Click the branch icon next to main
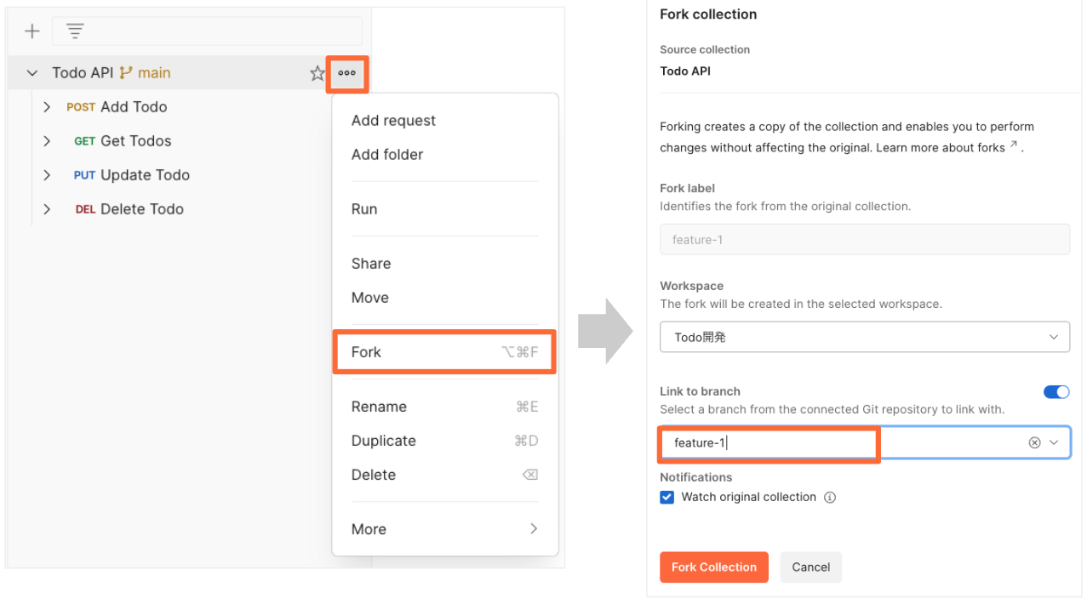This screenshot has height=604, width=1087. (x=126, y=73)
